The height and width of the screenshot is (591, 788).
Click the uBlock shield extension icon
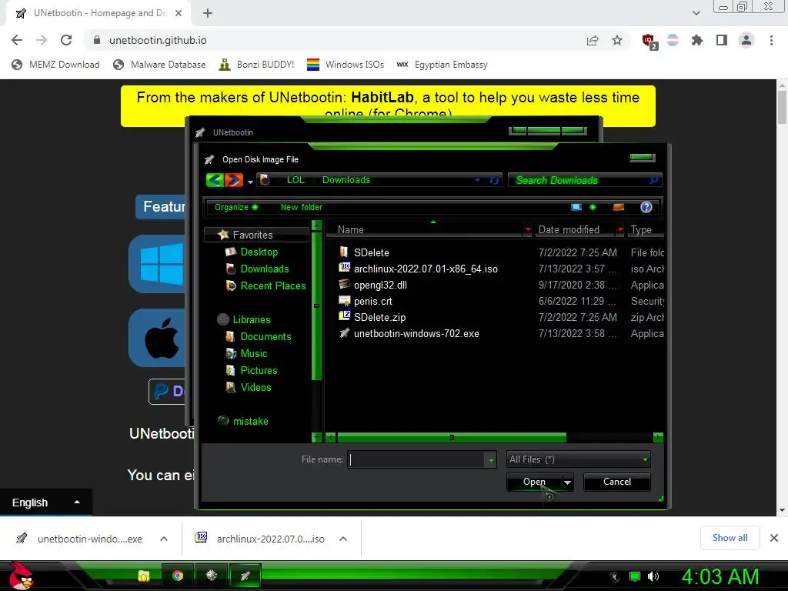coord(649,41)
